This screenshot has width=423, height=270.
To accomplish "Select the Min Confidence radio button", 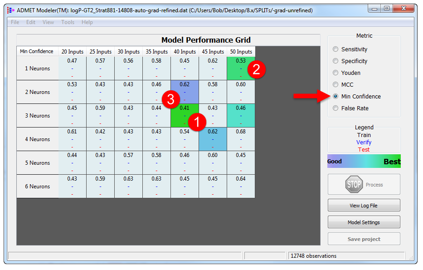I will [x=335, y=96].
